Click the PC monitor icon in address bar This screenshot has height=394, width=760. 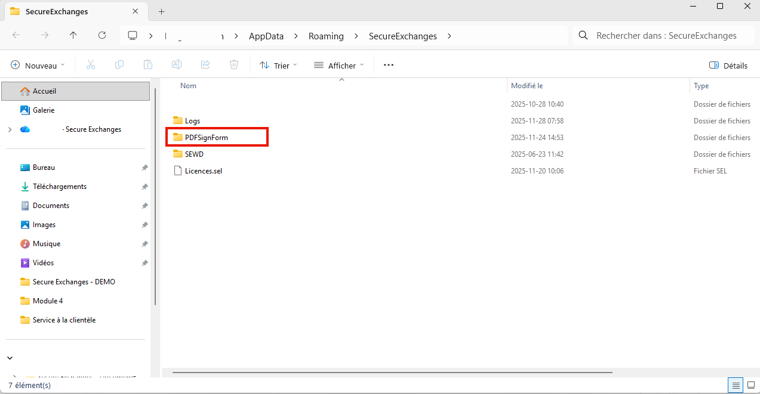point(133,36)
